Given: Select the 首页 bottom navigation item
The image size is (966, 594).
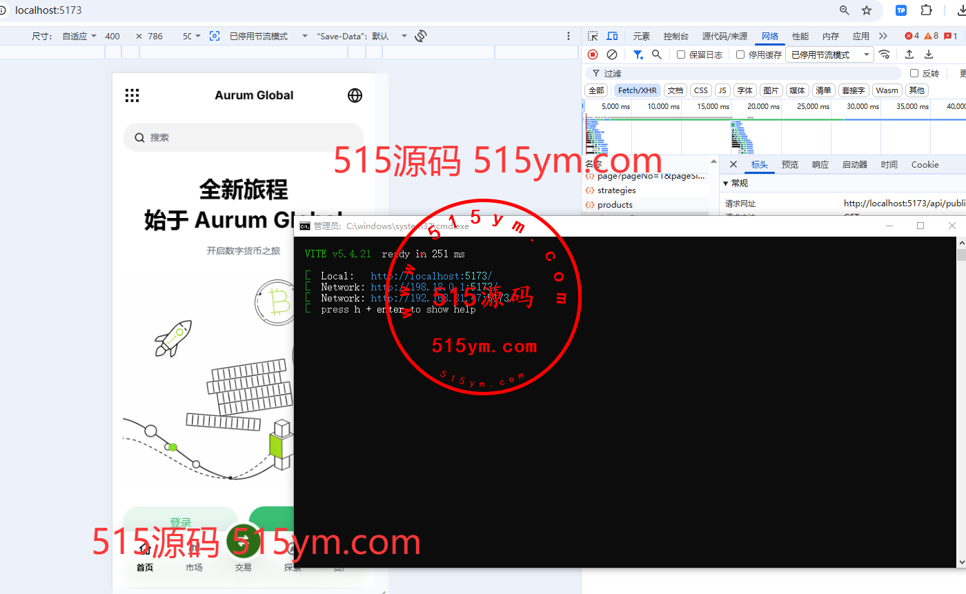Looking at the screenshot, I should click(x=145, y=558).
